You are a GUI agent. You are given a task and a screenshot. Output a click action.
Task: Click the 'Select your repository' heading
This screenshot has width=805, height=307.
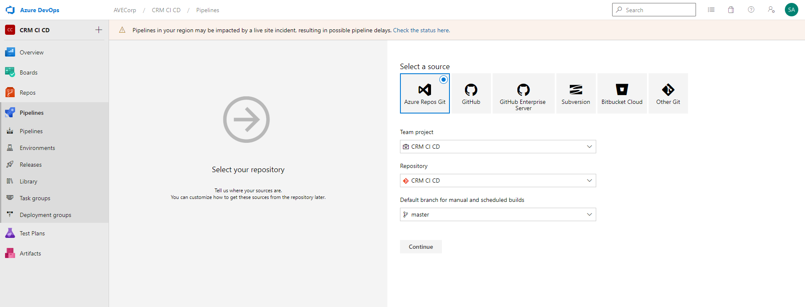(248, 170)
